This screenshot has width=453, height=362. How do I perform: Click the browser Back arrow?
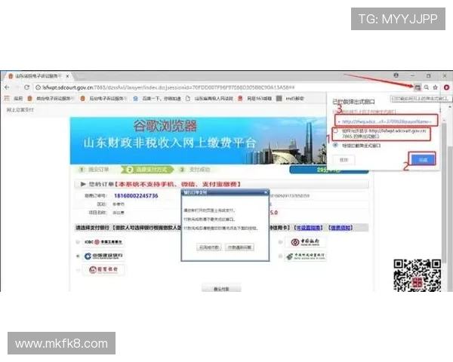7,87
